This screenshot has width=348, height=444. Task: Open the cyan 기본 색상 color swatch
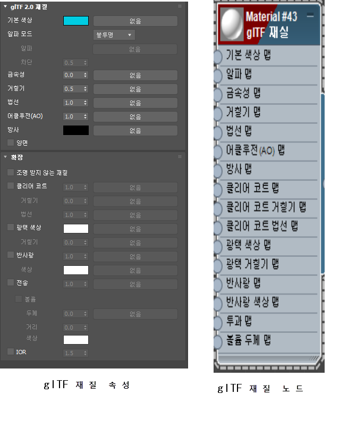(x=76, y=21)
